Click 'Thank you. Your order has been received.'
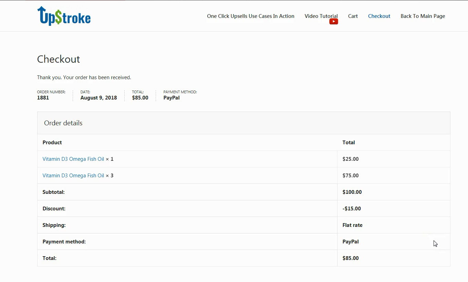 coord(84,77)
